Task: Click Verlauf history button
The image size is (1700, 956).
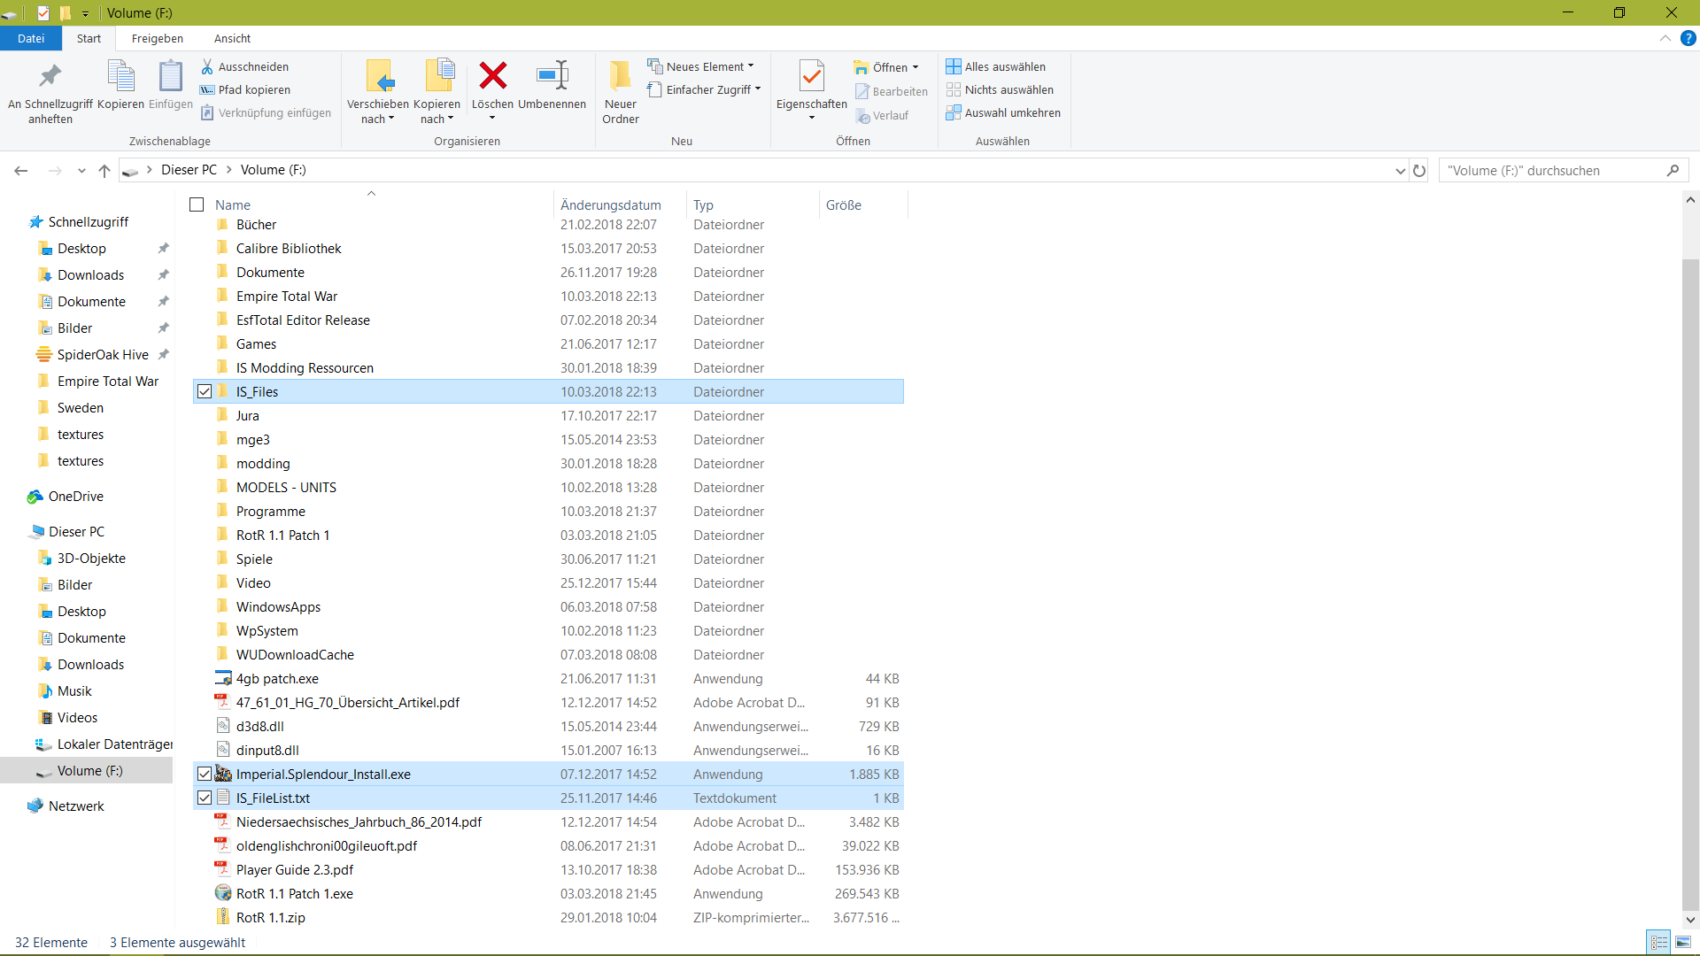Action: pos(882,116)
